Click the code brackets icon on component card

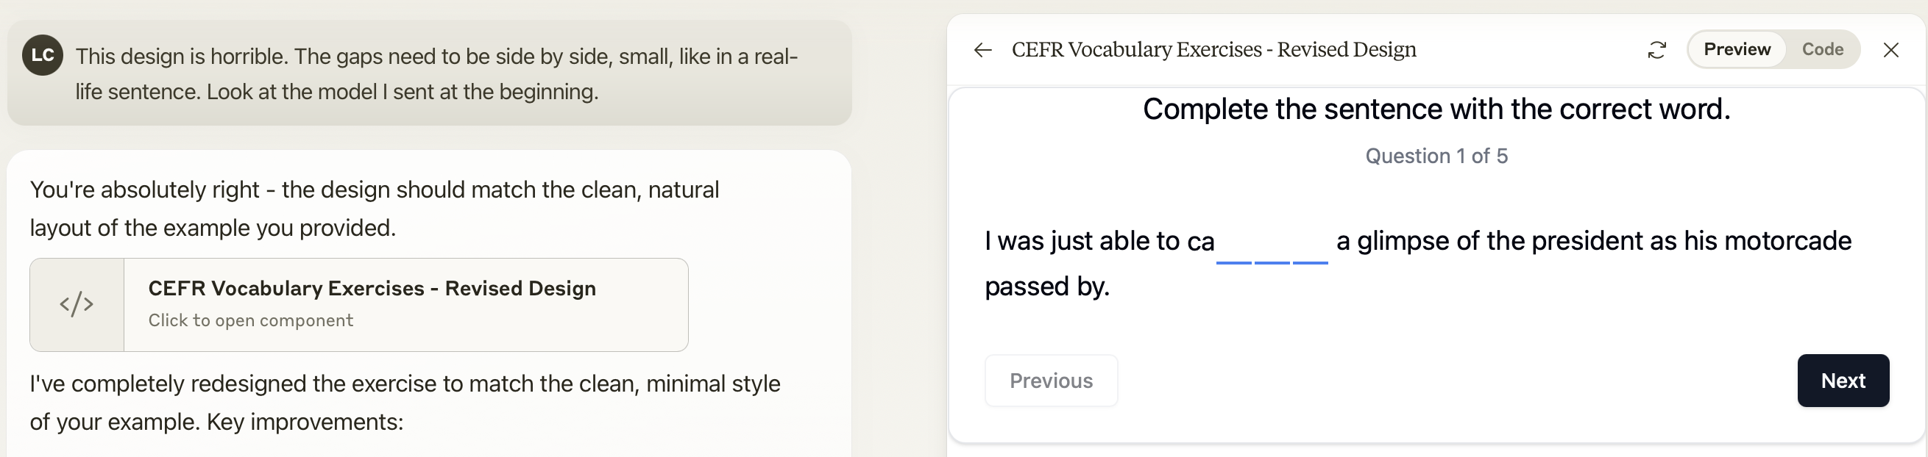tap(77, 305)
